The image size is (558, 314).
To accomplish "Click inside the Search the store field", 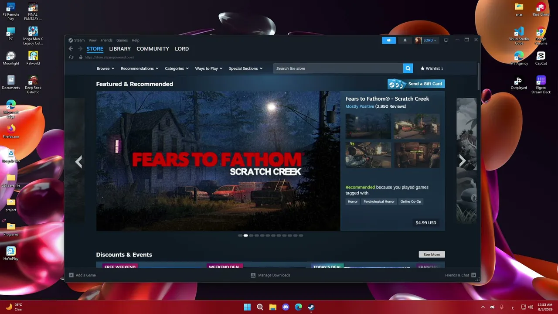I will pos(338,68).
